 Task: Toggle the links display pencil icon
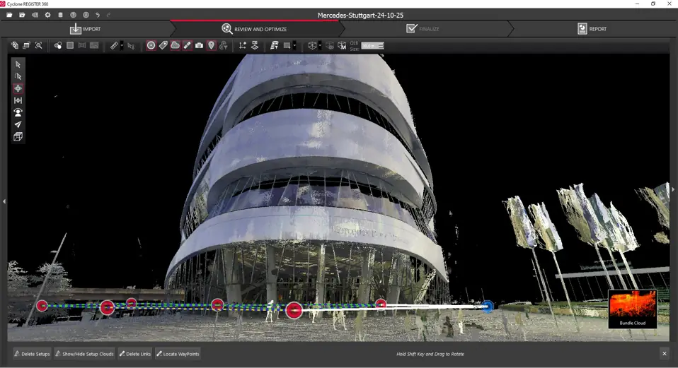click(188, 45)
